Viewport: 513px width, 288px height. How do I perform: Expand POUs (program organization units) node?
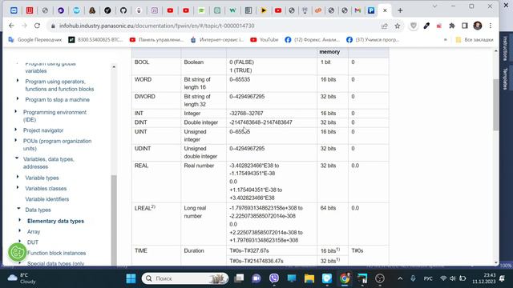[x=15, y=141]
